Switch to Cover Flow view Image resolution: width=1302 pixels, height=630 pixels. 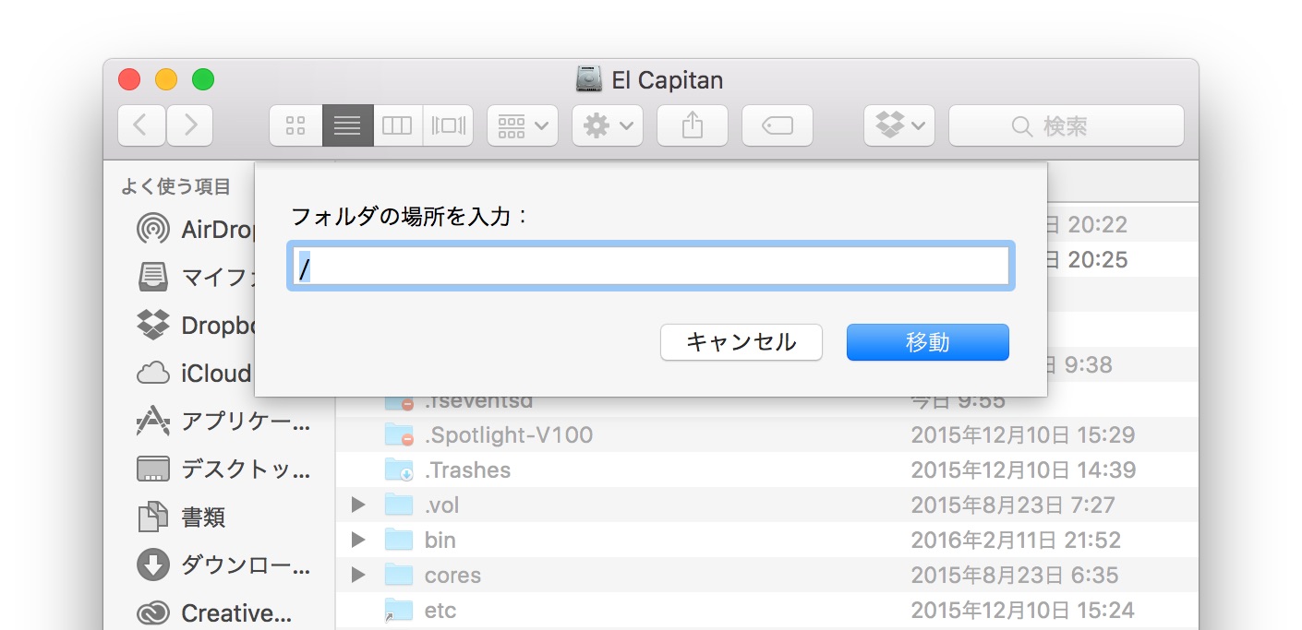tap(448, 125)
